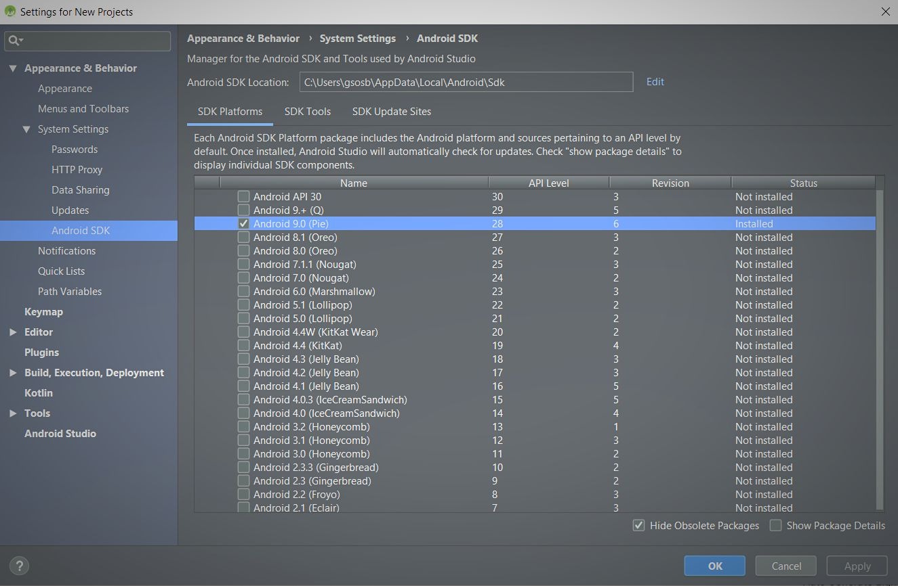Open Keymap settings
Viewport: 898px width, 586px height.
click(x=44, y=312)
